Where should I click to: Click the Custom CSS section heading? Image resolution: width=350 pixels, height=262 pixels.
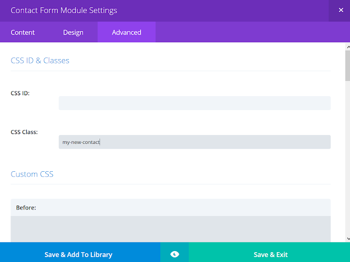(32, 174)
